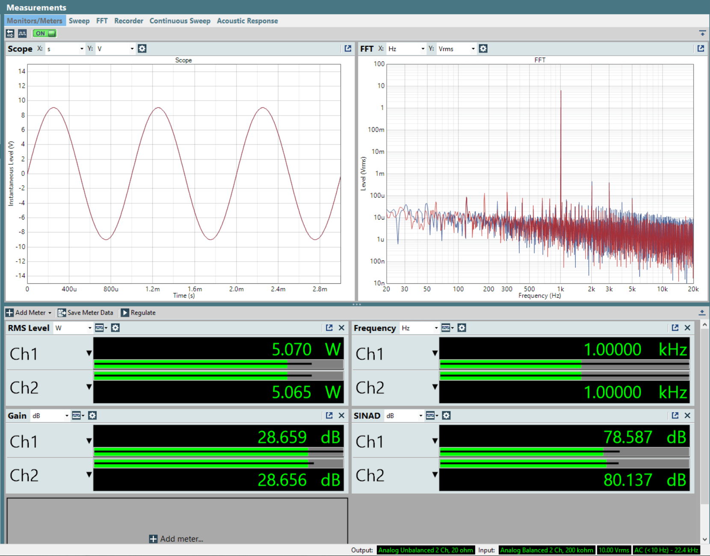Expand SINAD Ch1 channel arrow

coord(435,441)
